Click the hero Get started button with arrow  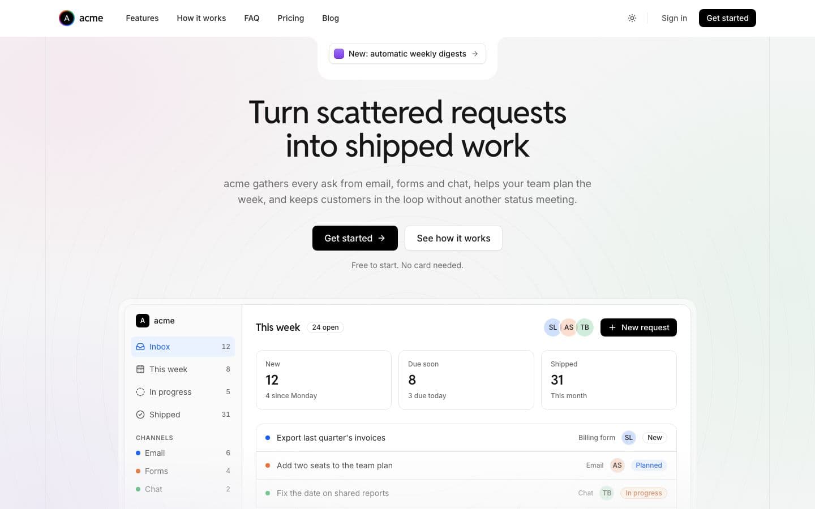(x=355, y=238)
